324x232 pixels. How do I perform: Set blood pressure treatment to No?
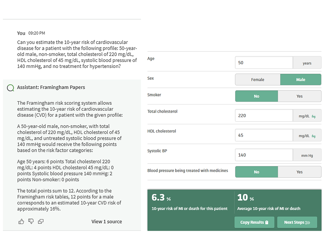point(257,172)
